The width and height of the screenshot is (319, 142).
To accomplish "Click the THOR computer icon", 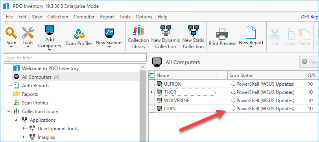I will pos(160,92).
